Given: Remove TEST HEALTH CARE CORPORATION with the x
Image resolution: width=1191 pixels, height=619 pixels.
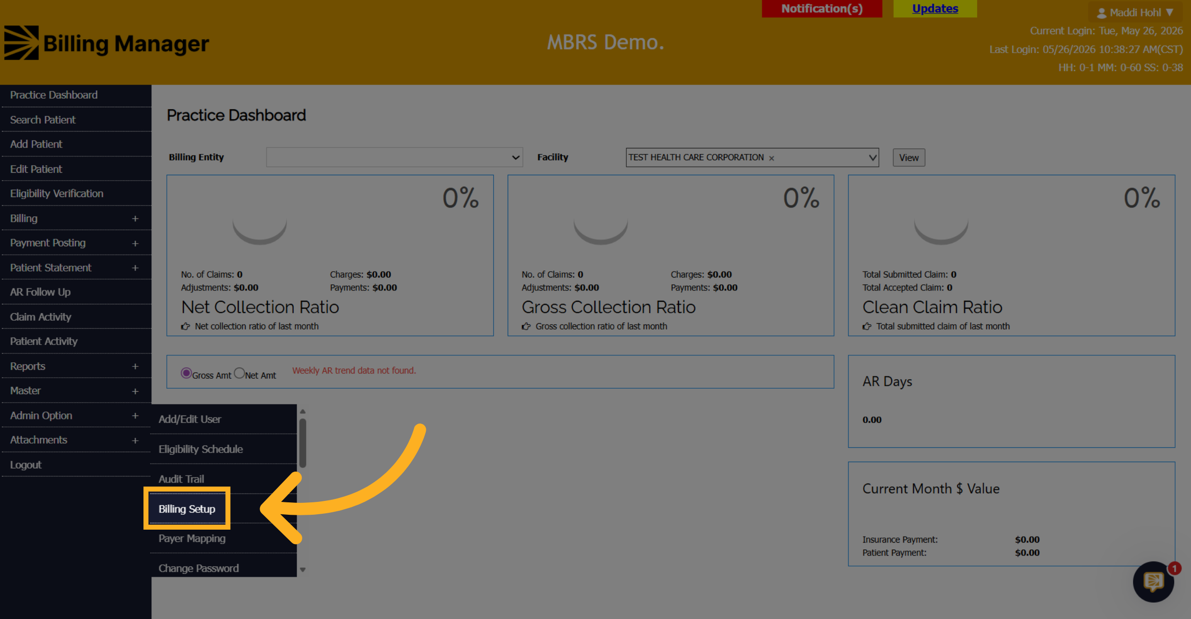Looking at the screenshot, I should pos(772,158).
